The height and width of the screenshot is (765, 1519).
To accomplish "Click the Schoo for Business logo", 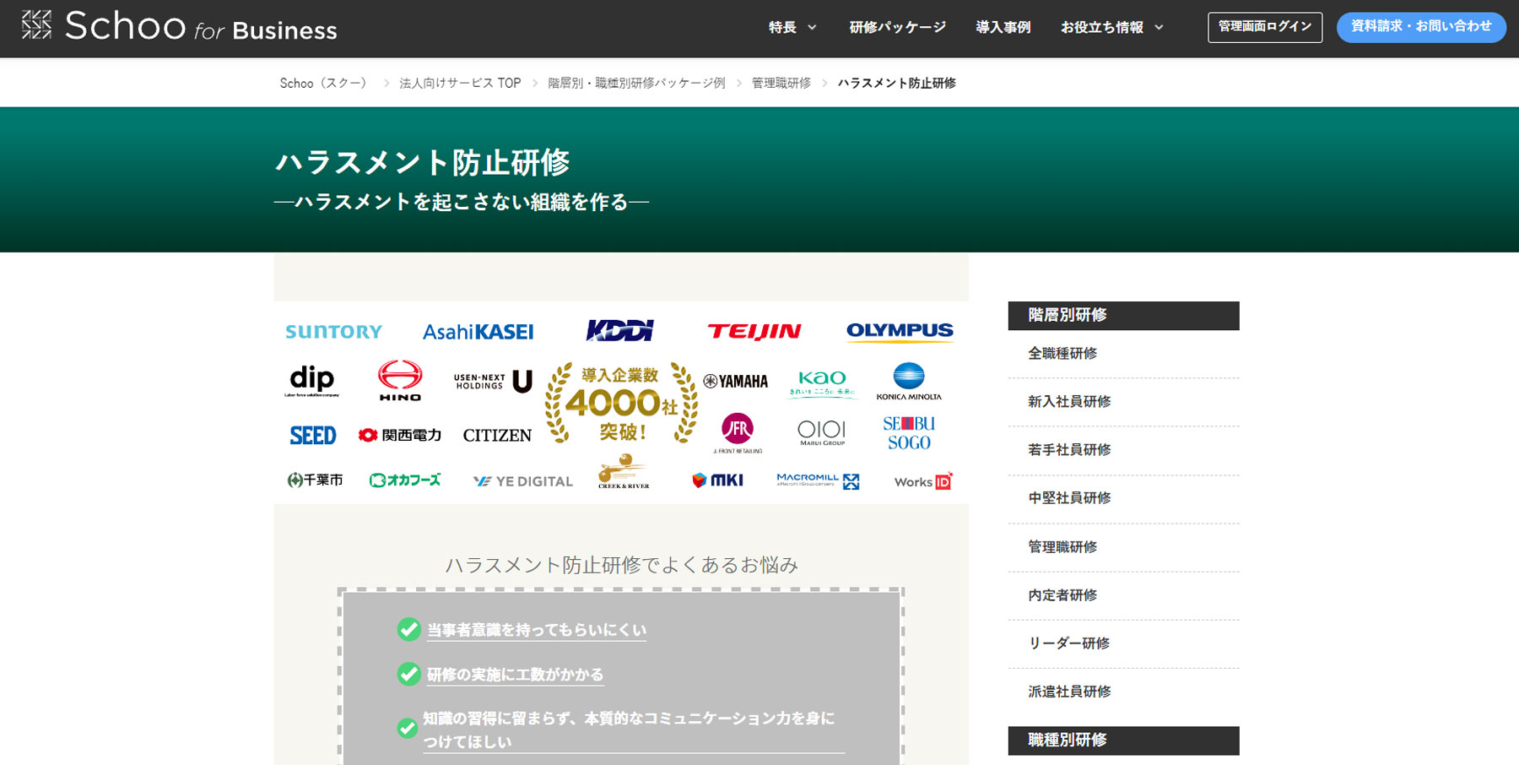I will click(179, 27).
